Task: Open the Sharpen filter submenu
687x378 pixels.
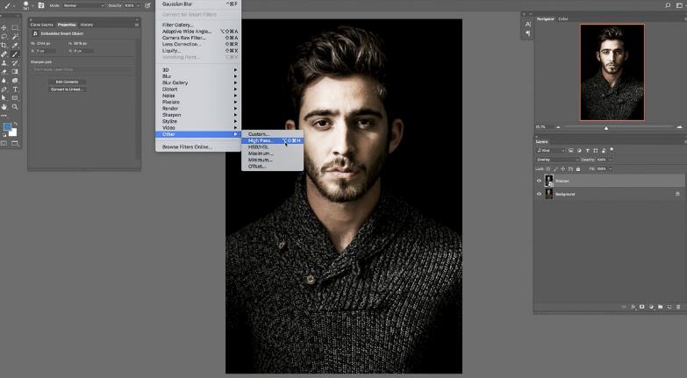Action: (x=198, y=115)
